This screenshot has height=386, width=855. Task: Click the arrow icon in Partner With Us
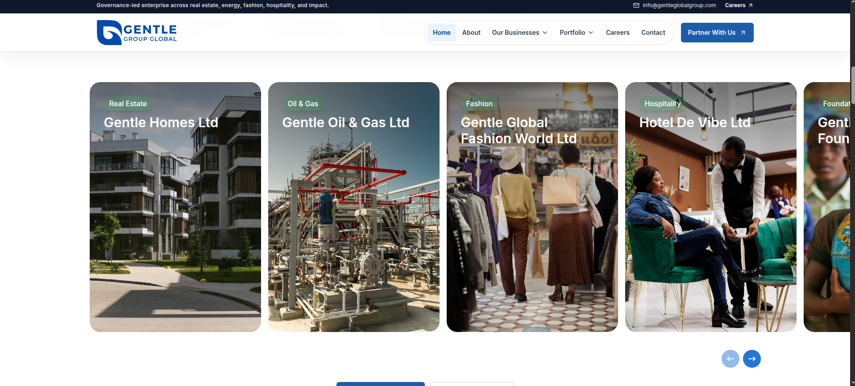coord(743,33)
